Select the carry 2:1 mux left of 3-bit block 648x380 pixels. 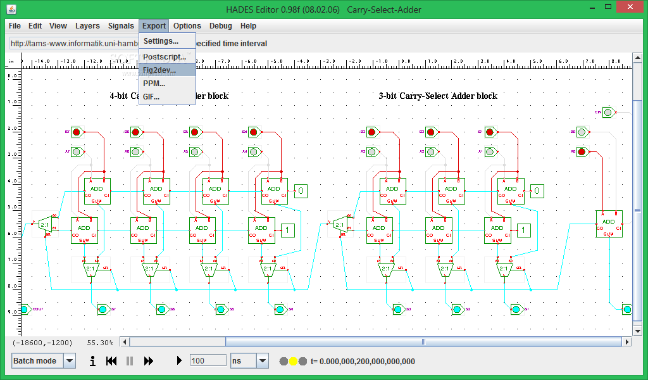click(340, 225)
